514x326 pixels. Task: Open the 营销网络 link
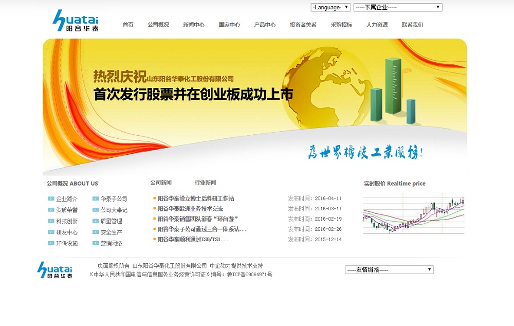click(x=112, y=243)
